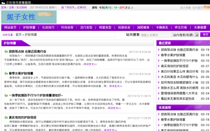Click the green icon beside 真实有效的护肤怪招 article

pos(6,117)
